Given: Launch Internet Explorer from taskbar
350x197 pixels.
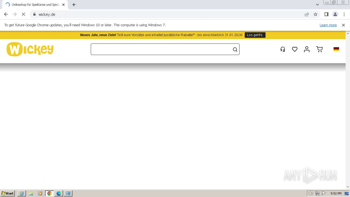Looking at the screenshot, I should click(x=22, y=193).
